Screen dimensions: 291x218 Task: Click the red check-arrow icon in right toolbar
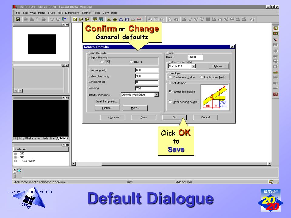click(x=276, y=39)
